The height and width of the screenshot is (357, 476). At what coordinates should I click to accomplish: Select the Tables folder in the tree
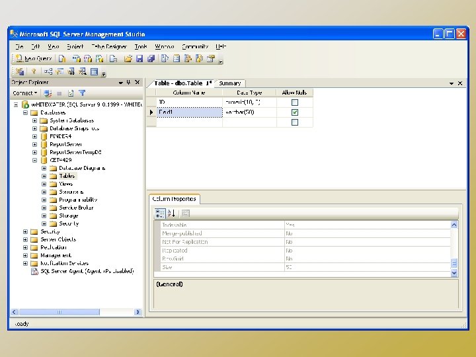point(67,176)
